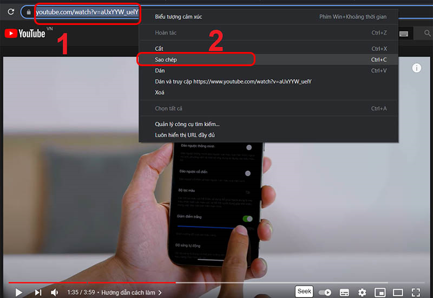
Task: Enable miniplayer mode icon
Action: coord(380,292)
